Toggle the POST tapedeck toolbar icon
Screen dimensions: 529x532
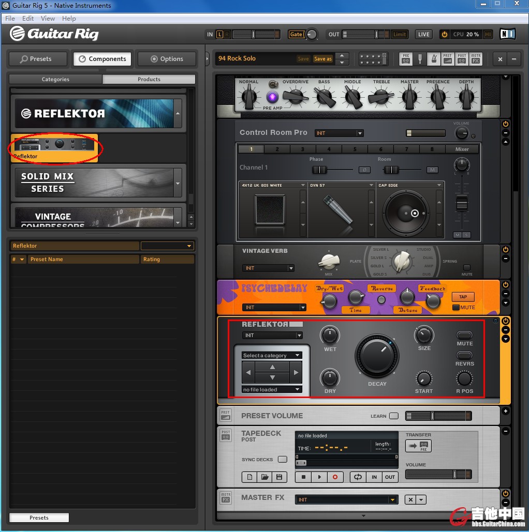click(x=462, y=59)
